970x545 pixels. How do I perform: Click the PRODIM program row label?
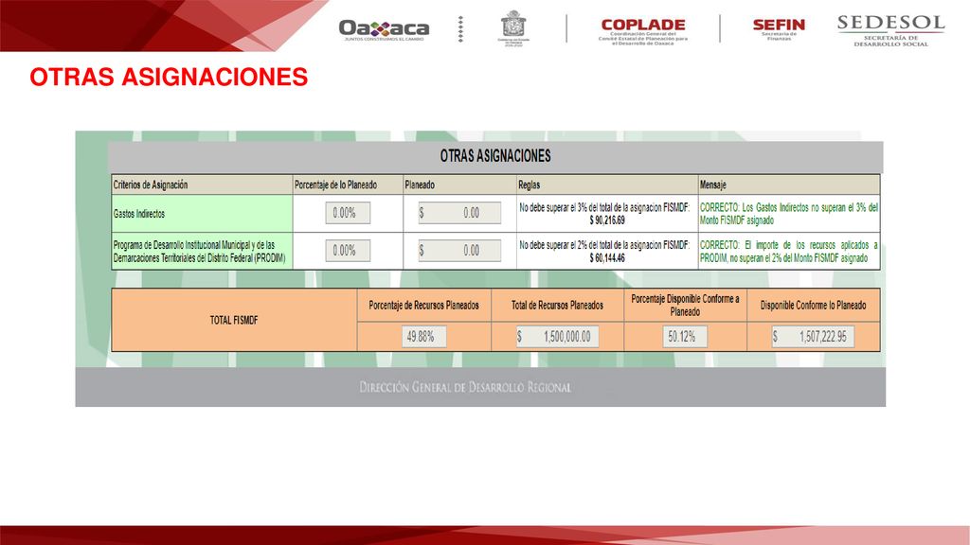(199, 252)
